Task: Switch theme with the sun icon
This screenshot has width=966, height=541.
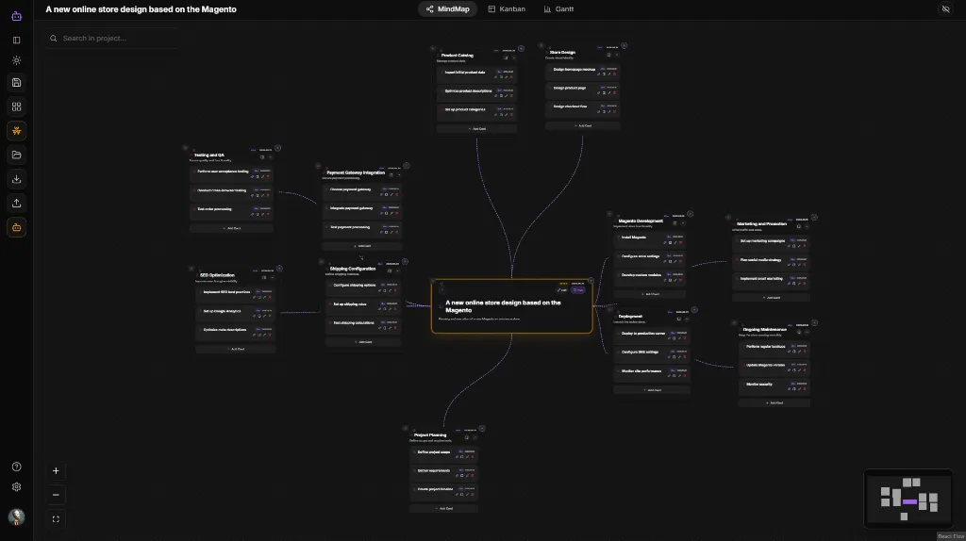Action: pos(17,60)
